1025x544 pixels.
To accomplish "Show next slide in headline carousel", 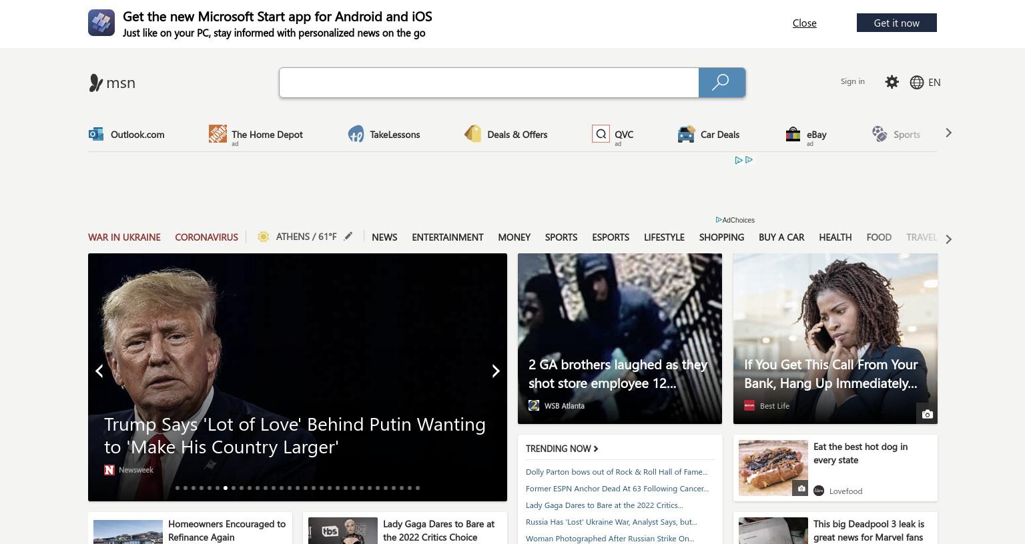I will click(496, 371).
